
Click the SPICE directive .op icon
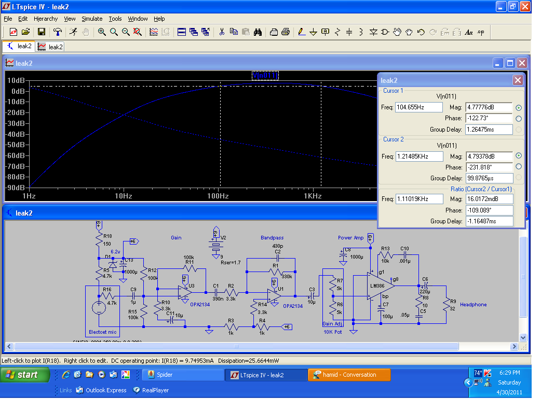[481, 32]
